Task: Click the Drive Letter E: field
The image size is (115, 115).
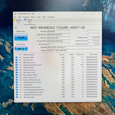Action: (59, 44)
